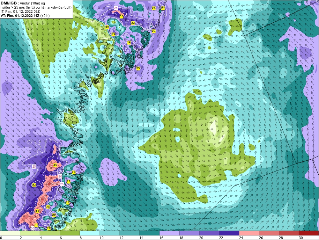Click the 'DMI/IGB' title text
The image size is (319, 240).
[x=9, y=3]
